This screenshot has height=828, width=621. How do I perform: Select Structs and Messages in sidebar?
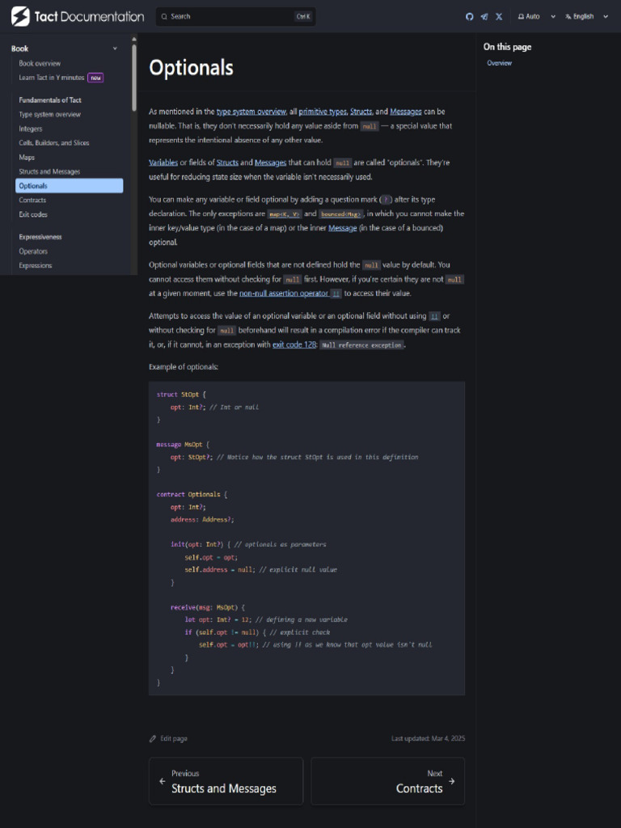[x=49, y=171]
